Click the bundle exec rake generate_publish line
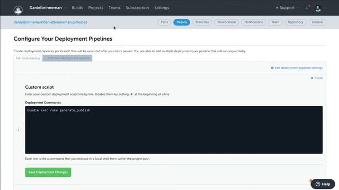Image resolution: width=339 pixels, height=190 pixels. pyautogui.click(x=59, y=110)
